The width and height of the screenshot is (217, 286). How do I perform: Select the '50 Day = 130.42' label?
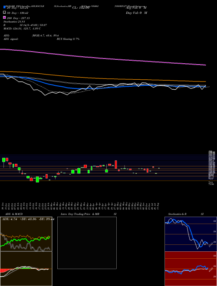tap(17, 13)
